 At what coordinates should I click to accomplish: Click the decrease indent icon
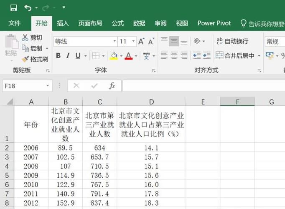tap(196, 55)
